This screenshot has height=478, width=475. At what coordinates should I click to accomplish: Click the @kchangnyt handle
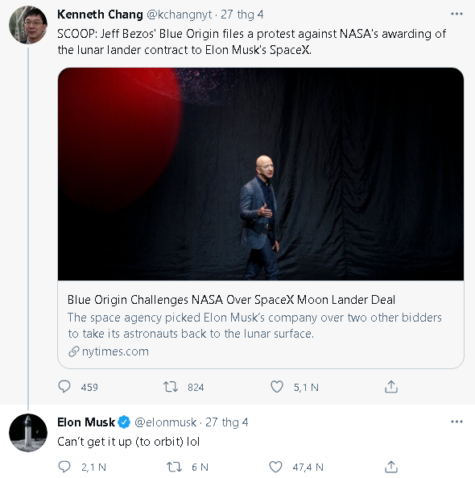coord(180,15)
